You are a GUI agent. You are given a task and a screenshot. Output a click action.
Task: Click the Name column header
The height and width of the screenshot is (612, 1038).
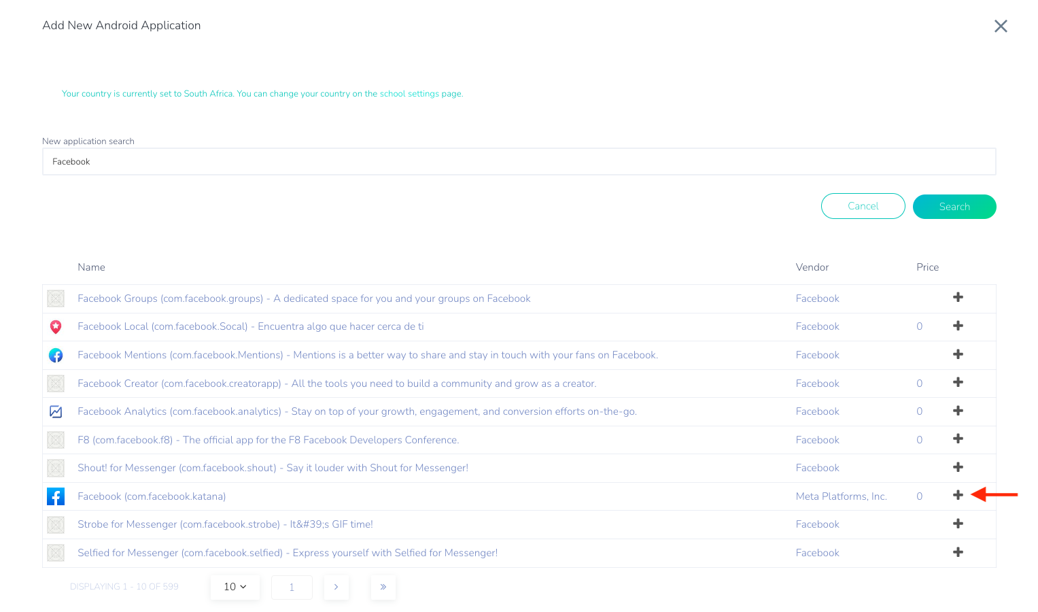coord(91,267)
